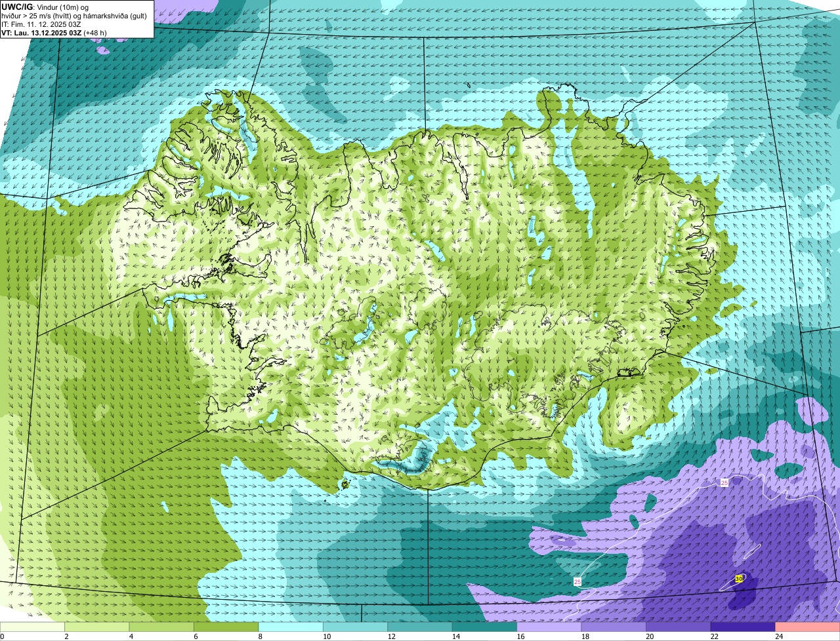This screenshot has height=641, width=840.
Task: Click the lower white "25" gust contour label
Action: pos(577,581)
